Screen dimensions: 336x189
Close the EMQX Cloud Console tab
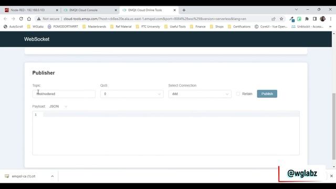(x=115, y=10)
